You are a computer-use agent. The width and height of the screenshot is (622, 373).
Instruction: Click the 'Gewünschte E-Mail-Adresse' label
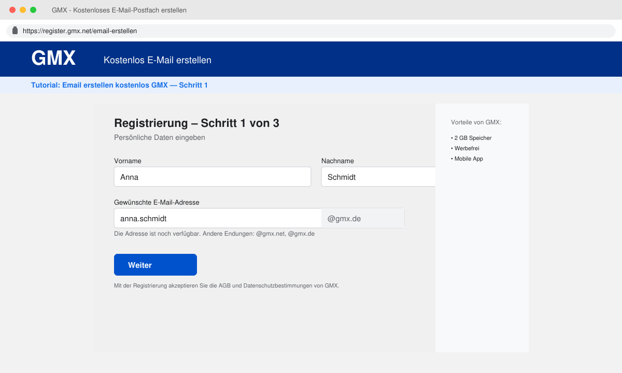click(157, 202)
